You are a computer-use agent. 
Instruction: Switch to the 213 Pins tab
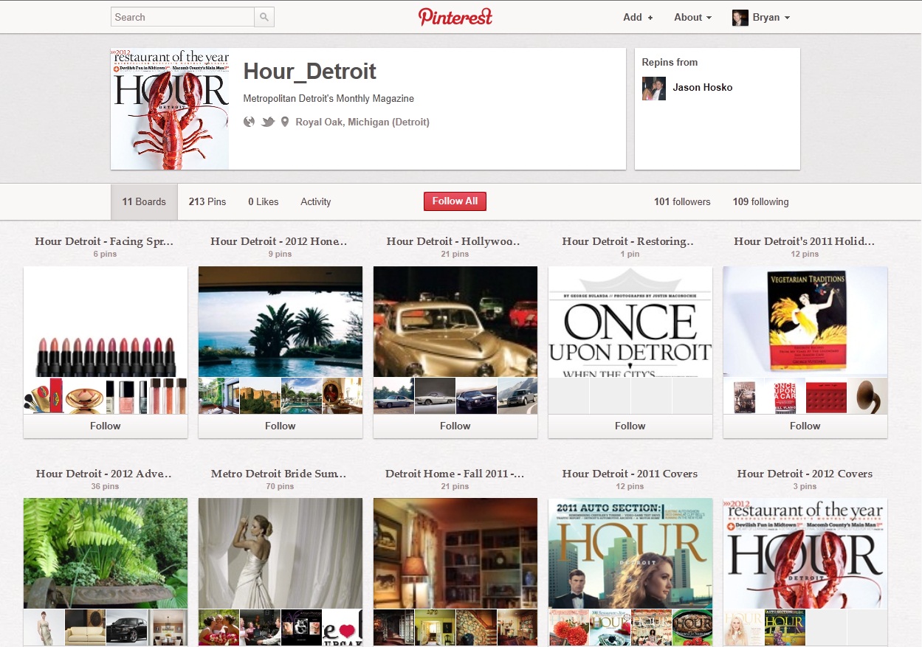[x=207, y=201]
